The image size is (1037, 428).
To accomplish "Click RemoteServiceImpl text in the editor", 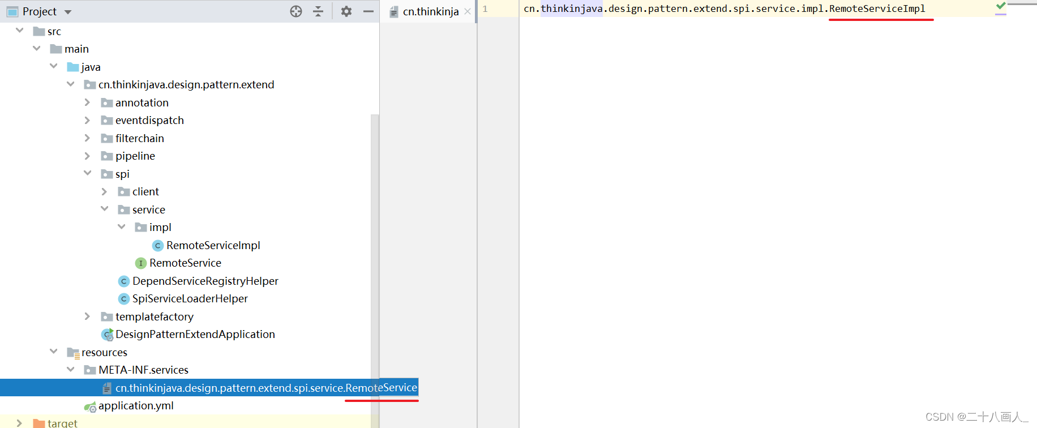I will click(877, 8).
